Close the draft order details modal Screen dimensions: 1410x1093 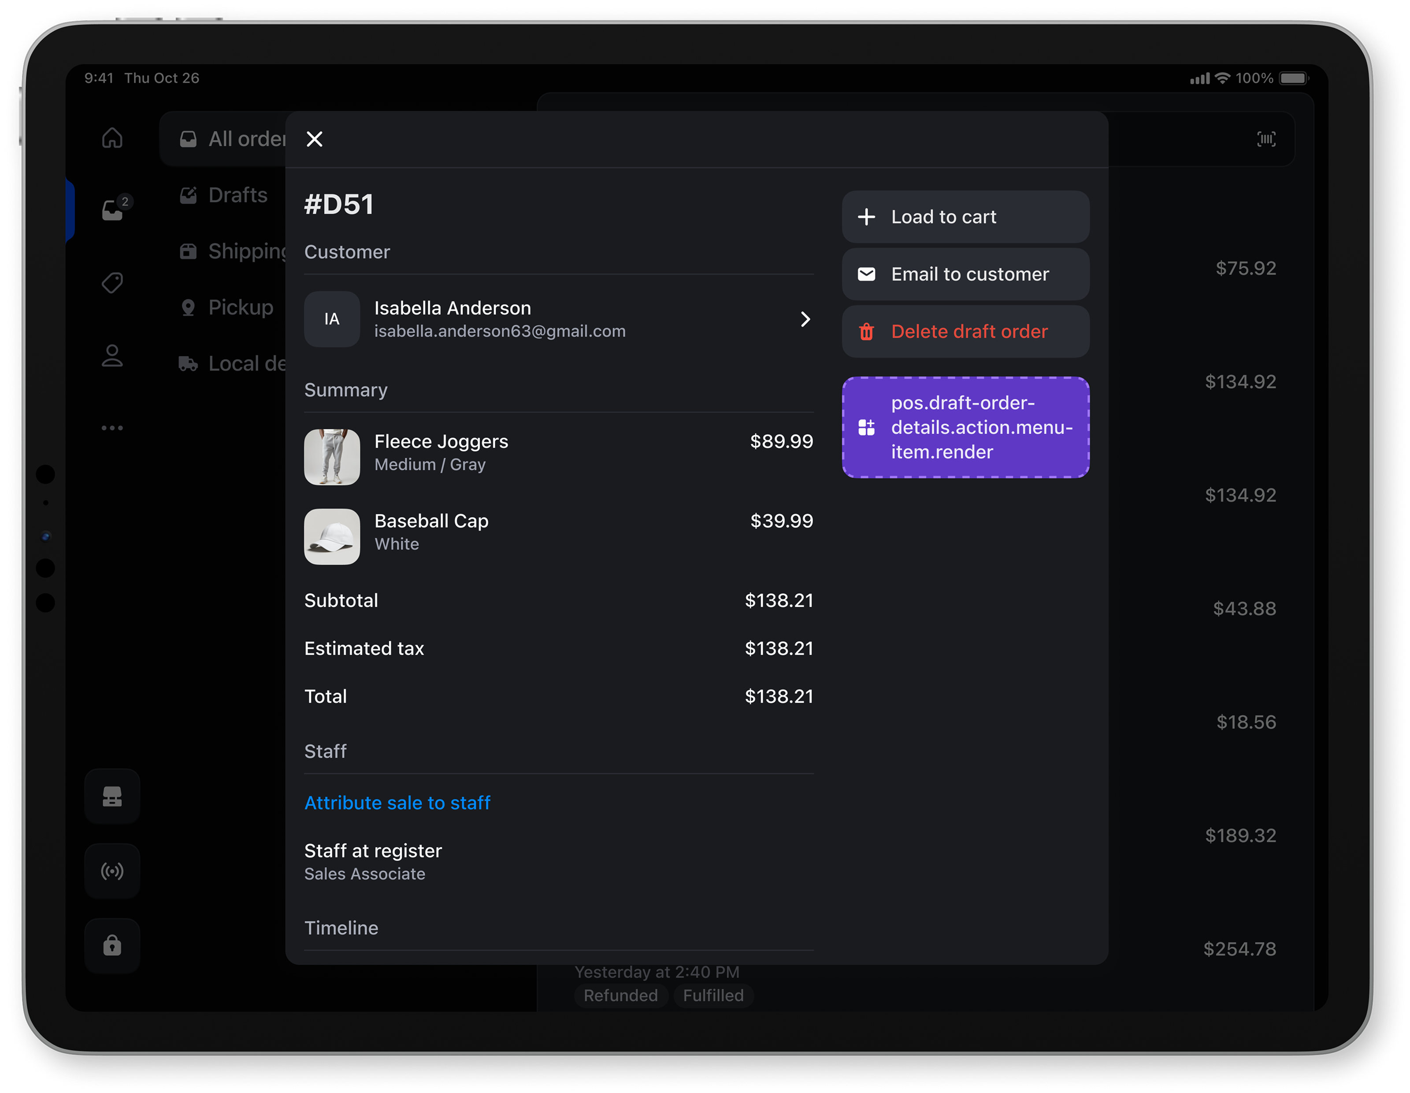pyautogui.click(x=315, y=139)
